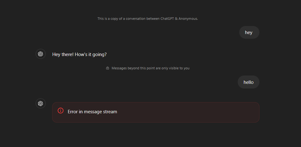Click the word 'ChatGPT' in the header notice

coord(167,19)
